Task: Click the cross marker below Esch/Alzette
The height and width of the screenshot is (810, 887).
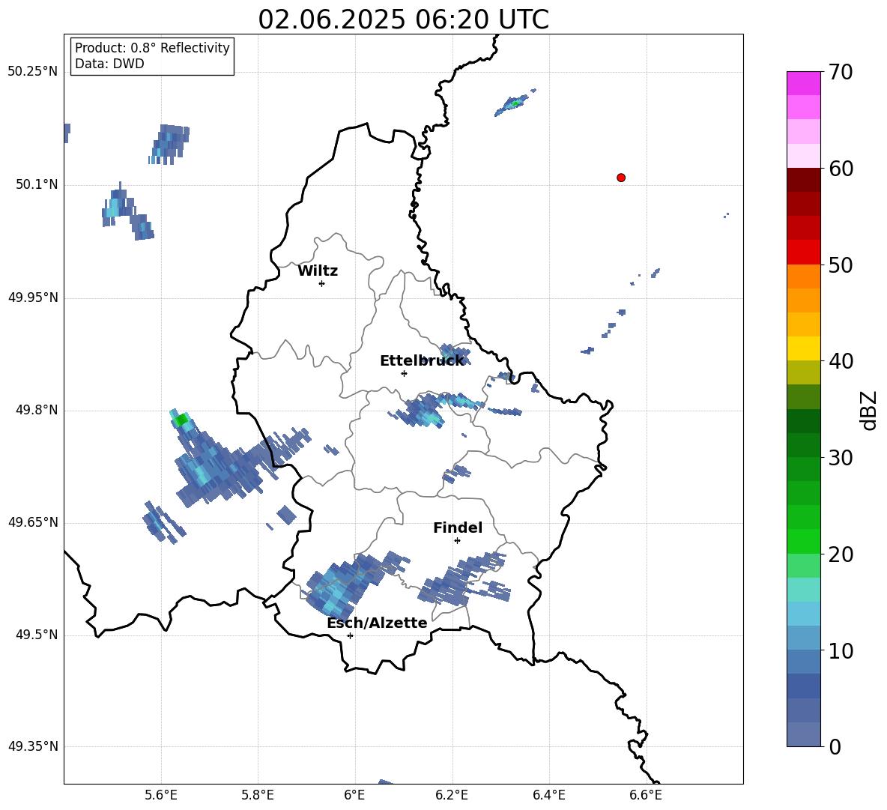Action: point(350,635)
